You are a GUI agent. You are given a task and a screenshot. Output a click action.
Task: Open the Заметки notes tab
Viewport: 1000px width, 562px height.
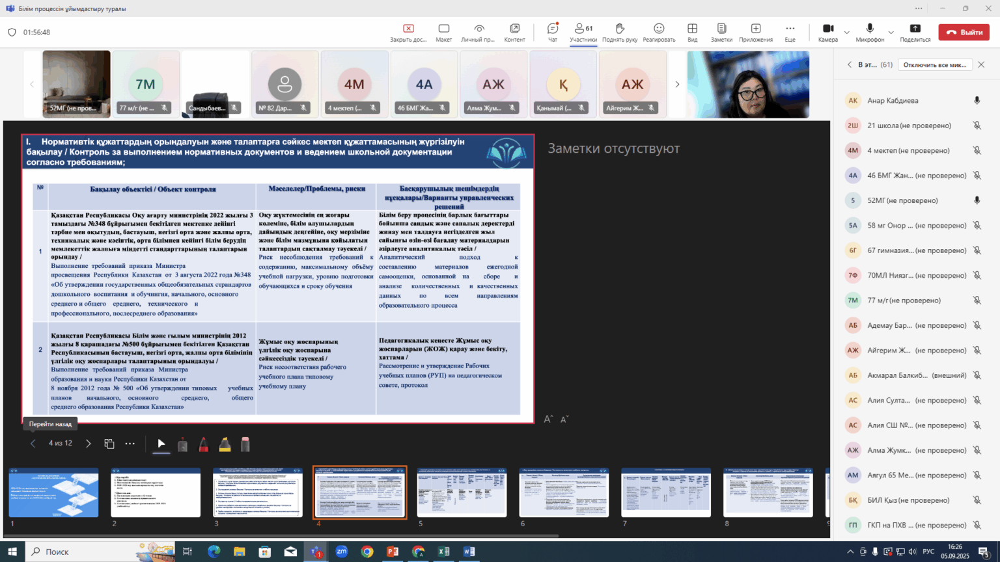click(721, 32)
